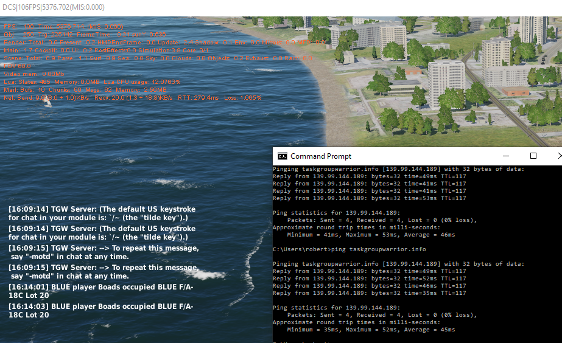The image size is (562, 343).
Task: Click the Scene: Total overlay line
Action: (158, 58)
